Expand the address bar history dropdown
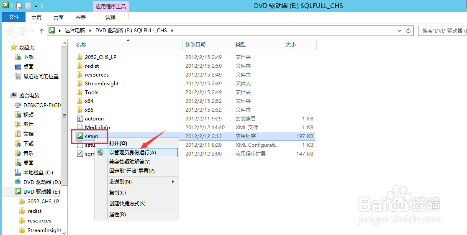This screenshot has height=235, width=467. 400,31
